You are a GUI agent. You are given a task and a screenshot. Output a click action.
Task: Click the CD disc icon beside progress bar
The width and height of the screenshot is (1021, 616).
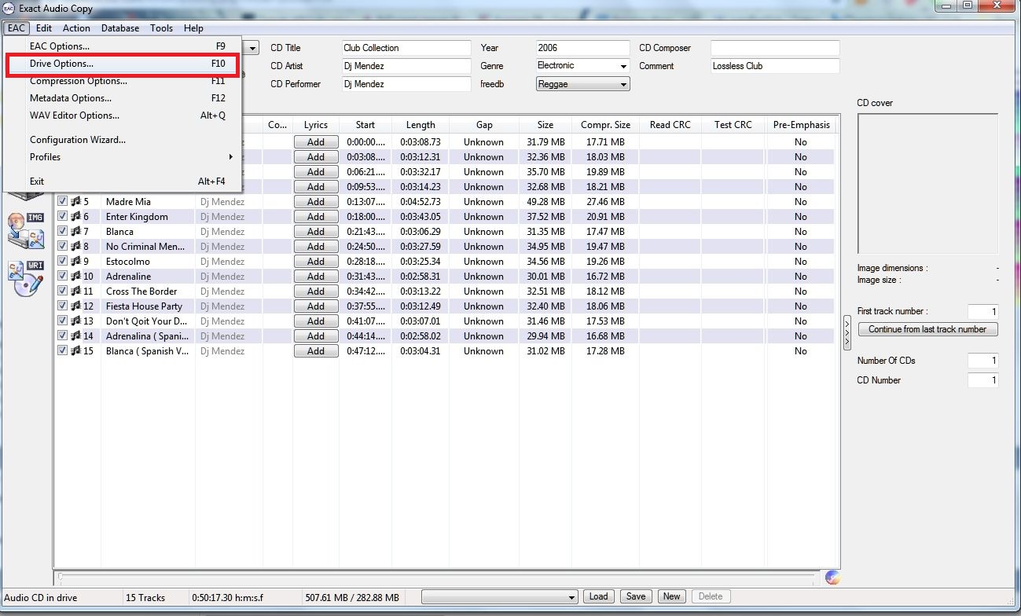[x=833, y=578]
